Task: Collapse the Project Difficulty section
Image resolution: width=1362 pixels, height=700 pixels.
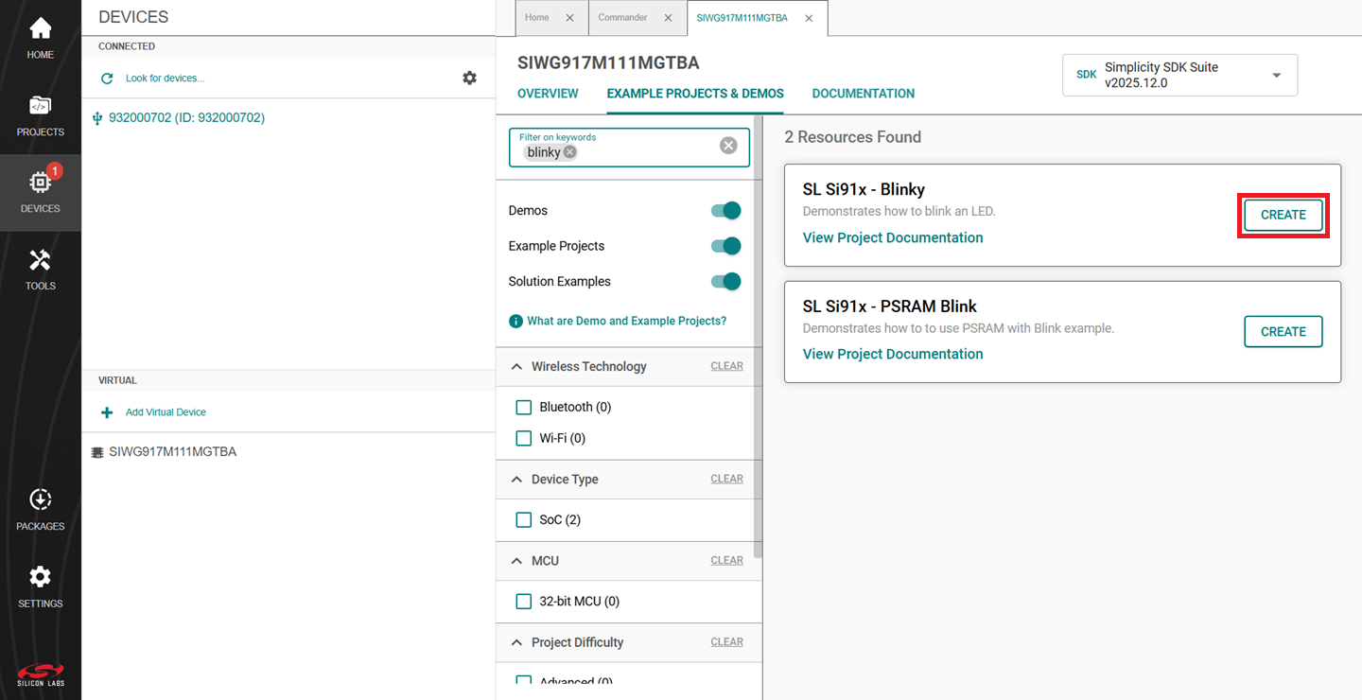Action: tap(516, 642)
